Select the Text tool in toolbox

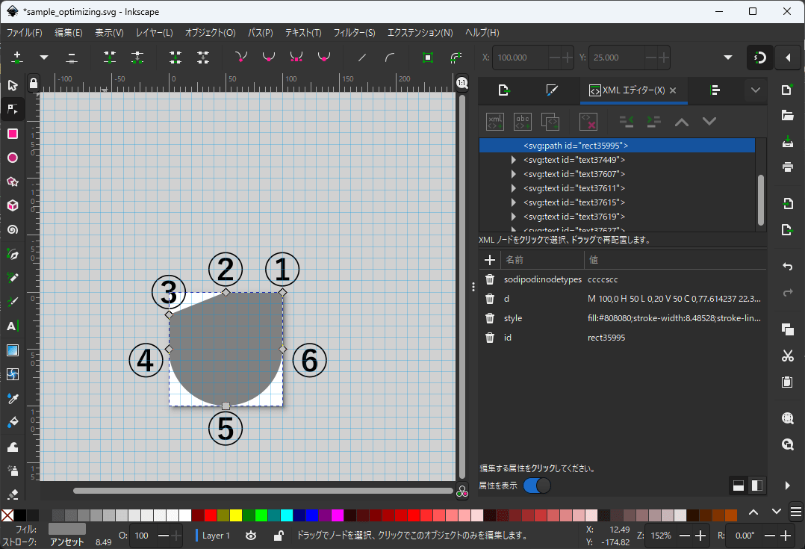click(12, 326)
